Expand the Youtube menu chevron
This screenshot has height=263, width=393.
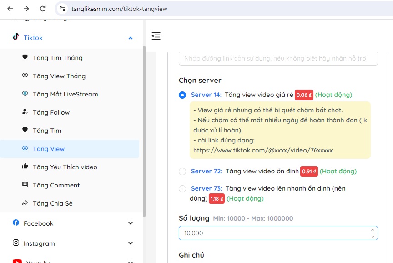click(131, 262)
